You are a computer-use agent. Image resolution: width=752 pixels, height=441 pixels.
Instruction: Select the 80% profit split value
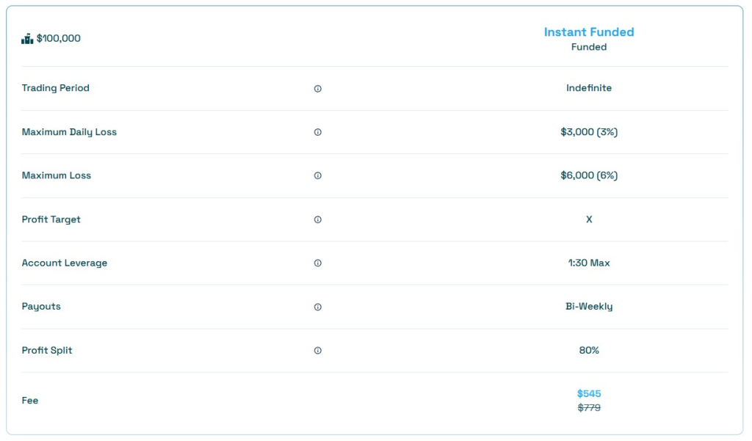(x=589, y=350)
